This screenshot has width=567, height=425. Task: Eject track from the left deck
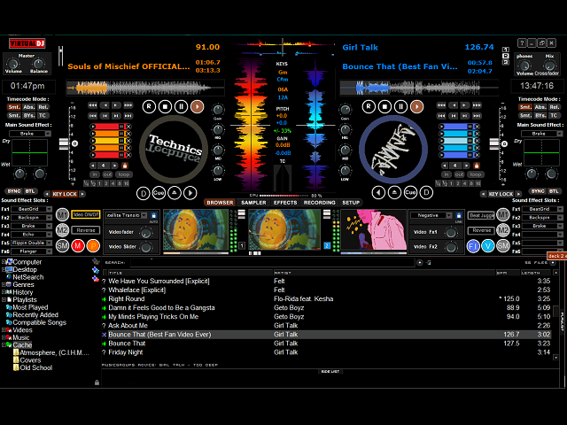tap(175, 193)
